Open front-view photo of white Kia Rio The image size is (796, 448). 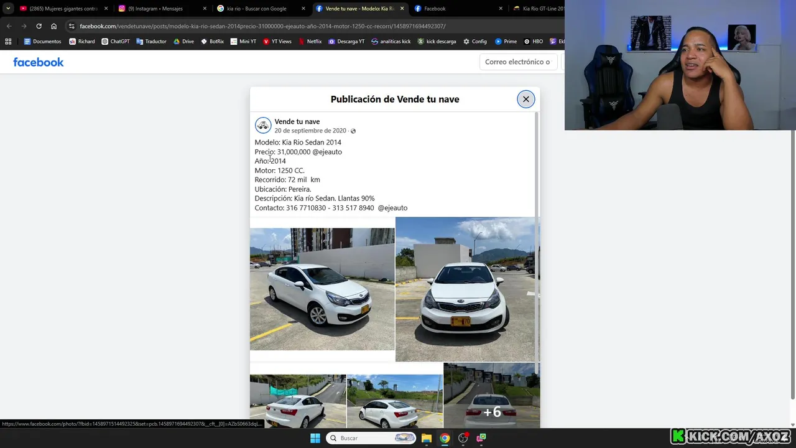[467, 289]
